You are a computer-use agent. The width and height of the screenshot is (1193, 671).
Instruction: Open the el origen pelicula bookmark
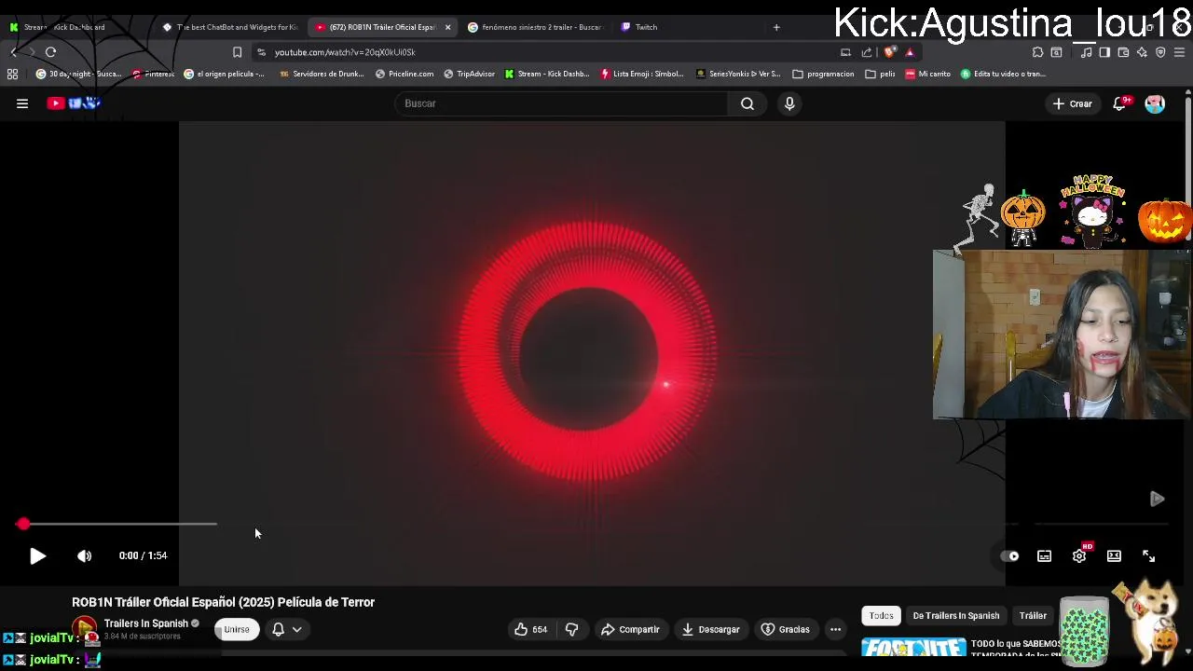coord(225,74)
